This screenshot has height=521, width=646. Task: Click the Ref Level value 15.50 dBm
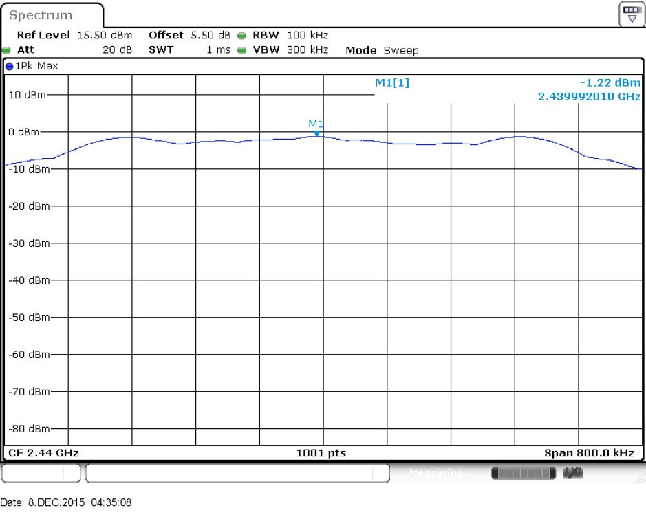tap(105, 35)
